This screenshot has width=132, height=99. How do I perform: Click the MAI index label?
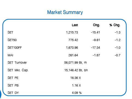[10, 55]
